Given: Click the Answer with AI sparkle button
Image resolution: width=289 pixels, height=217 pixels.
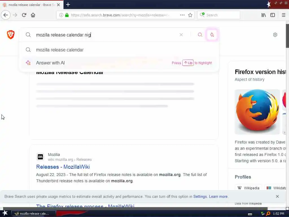Looking at the screenshot, I should point(212,35).
